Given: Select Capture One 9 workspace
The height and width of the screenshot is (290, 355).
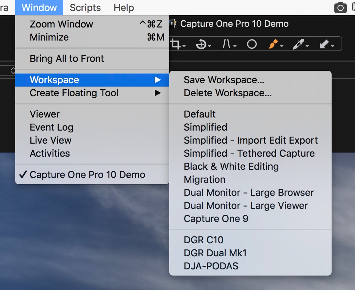Looking at the screenshot, I should 250,219.
